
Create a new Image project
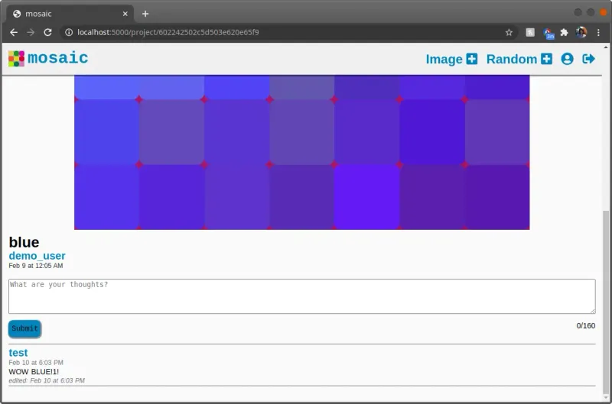(451, 59)
